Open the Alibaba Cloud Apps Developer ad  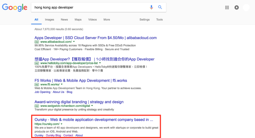coord(96,38)
